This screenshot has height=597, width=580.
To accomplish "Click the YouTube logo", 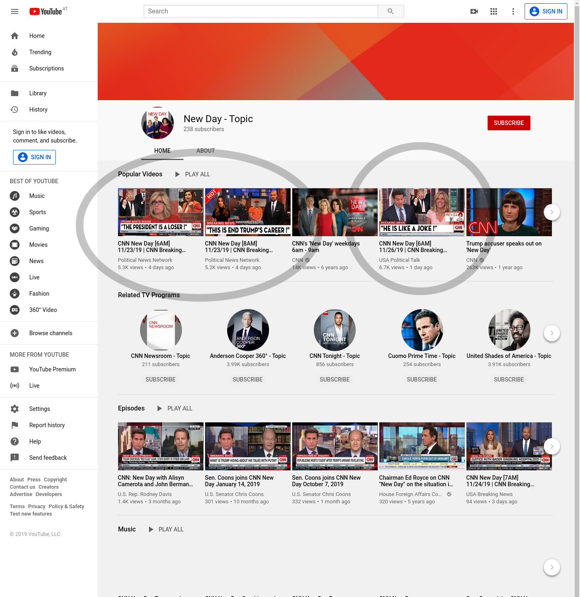I will click(x=46, y=11).
